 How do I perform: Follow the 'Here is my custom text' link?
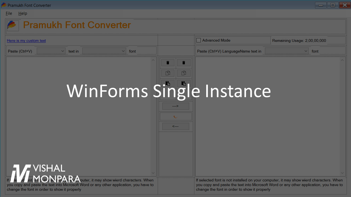[26, 40]
